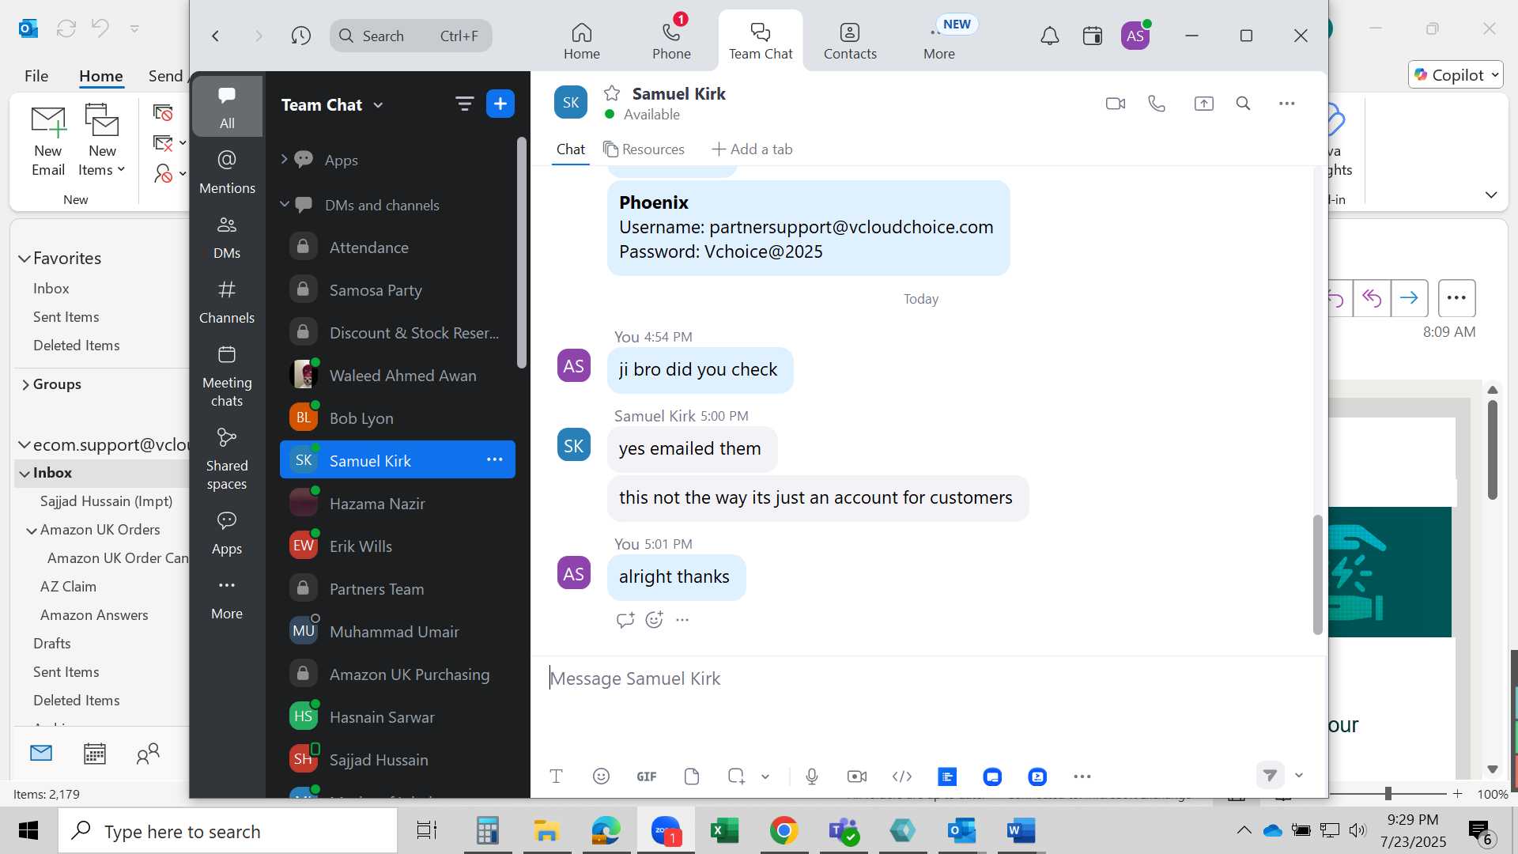Viewport: 1518px width, 854px height.
Task: Open Chrome from the Windows taskbar
Action: [x=784, y=830]
